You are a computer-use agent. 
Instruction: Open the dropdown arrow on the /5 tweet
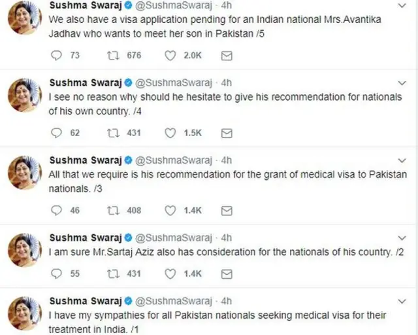click(403, 7)
